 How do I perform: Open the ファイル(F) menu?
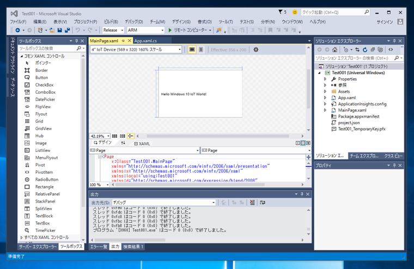18,22
